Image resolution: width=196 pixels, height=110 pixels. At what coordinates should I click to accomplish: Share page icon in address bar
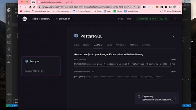[134, 7]
